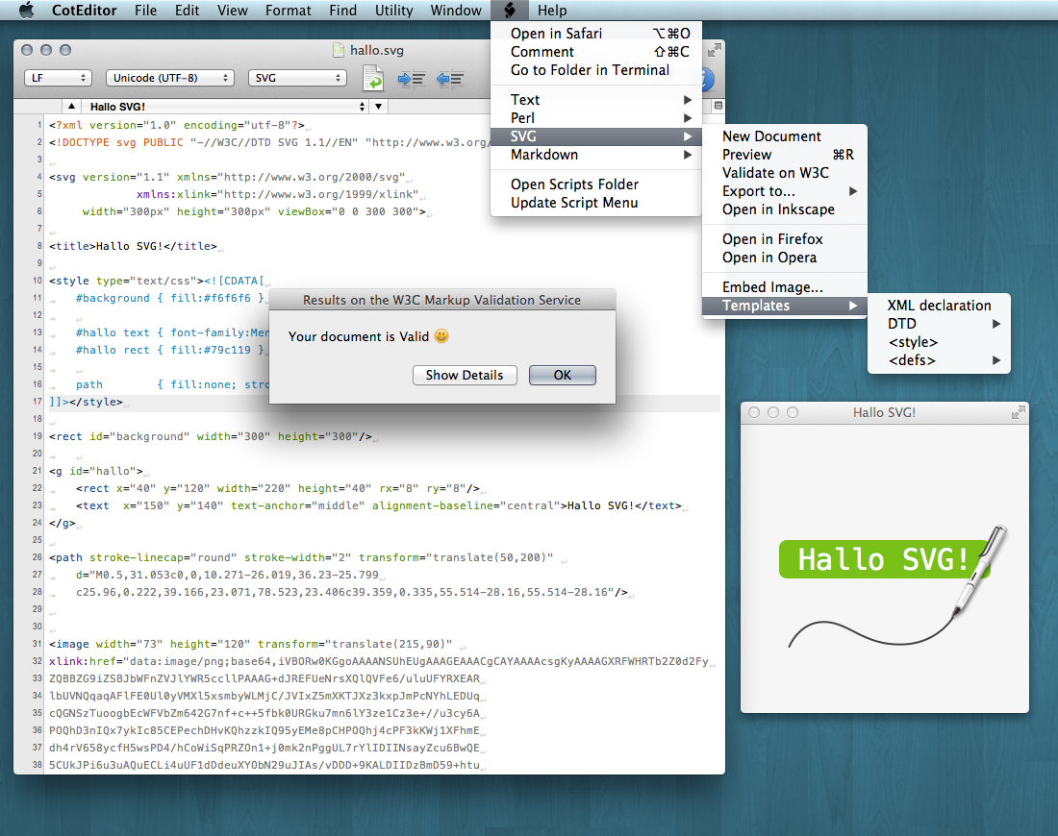This screenshot has height=836, width=1058.
Task: Click the <image width="73" line in editor
Action: click(x=250, y=645)
